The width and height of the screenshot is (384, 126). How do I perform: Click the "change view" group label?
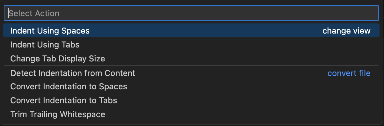pyautogui.click(x=346, y=31)
